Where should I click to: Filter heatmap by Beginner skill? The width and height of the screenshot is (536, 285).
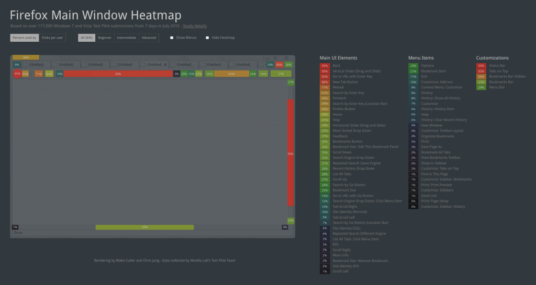(105, 38)
